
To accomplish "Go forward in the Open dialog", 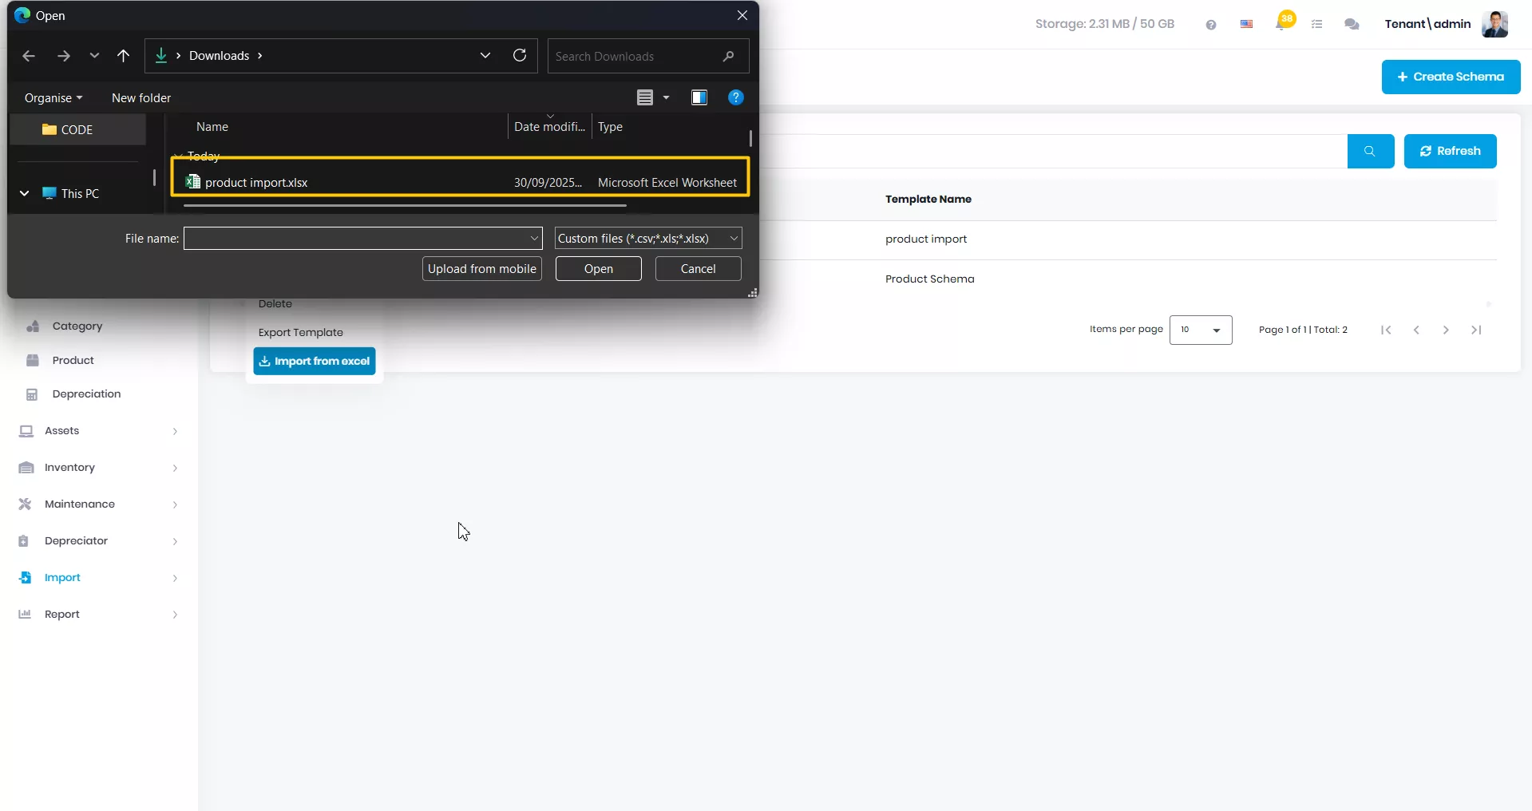I will (64, 56).
